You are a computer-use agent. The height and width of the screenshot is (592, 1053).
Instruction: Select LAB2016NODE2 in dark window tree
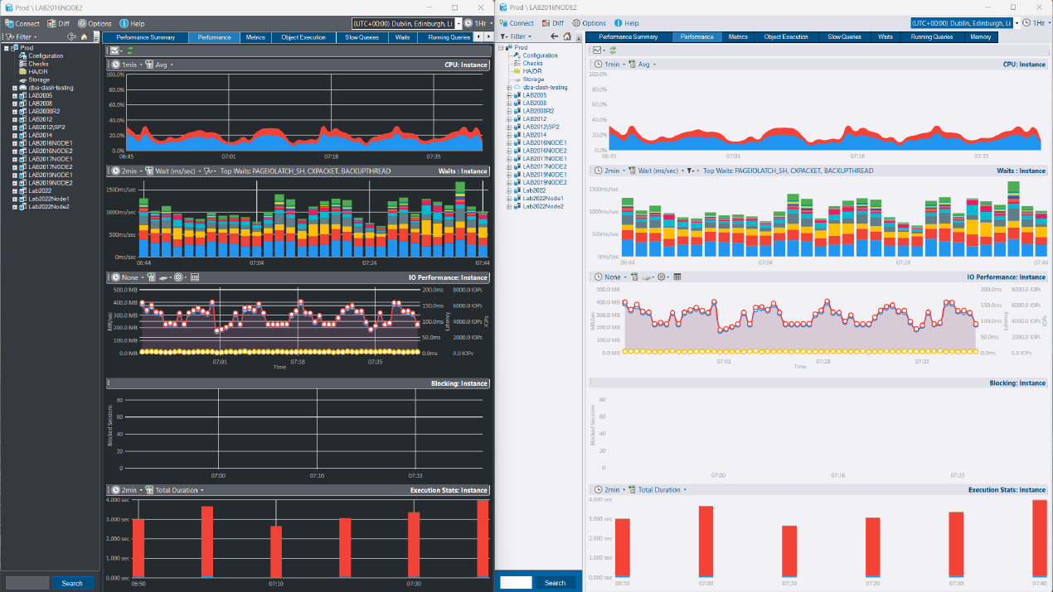click(x=51, y=151)
